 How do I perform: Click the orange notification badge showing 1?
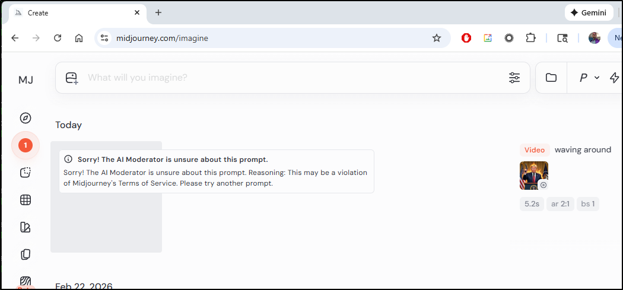pyautogui.click(x=26, y=145)
